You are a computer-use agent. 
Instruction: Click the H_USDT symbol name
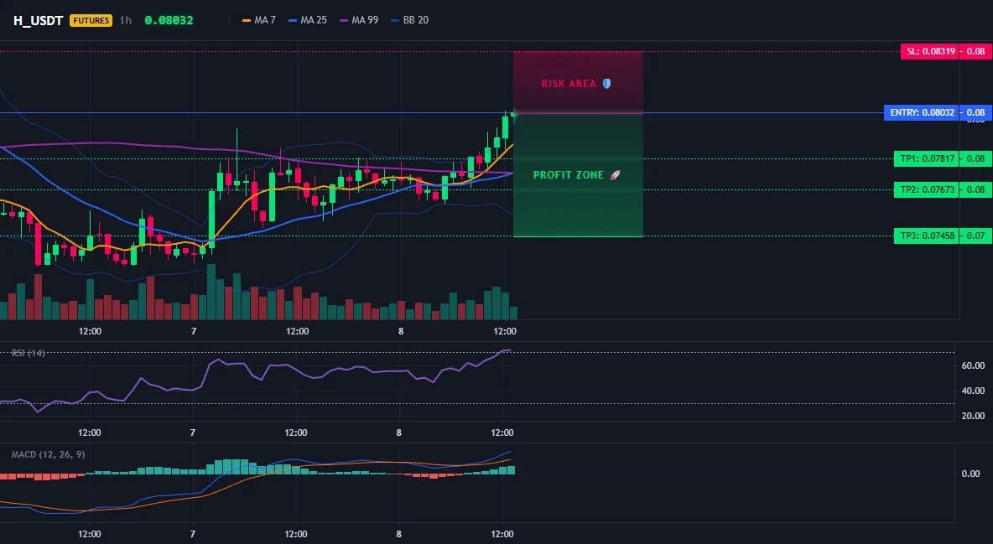point(38,20)
